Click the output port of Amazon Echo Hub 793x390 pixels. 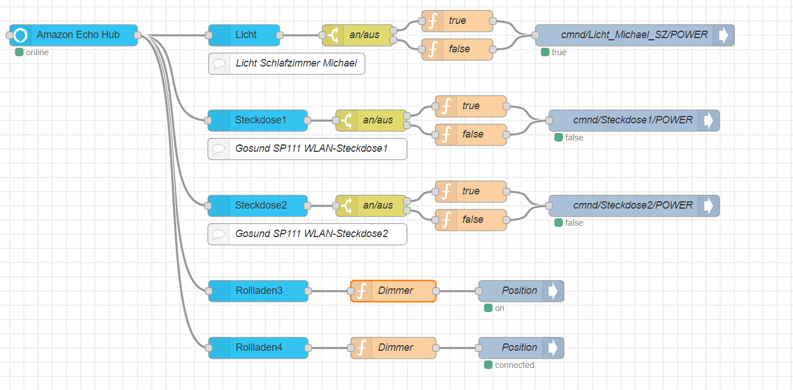[x=138, y=35]
